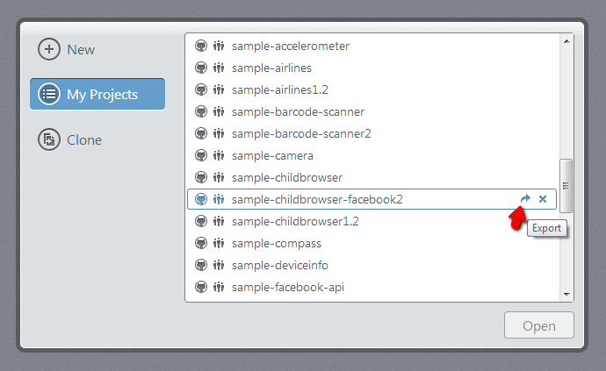Click the scrollbar down arrow
The width and height of the screenshot is (606, 371).
click(x=566, y=294)
